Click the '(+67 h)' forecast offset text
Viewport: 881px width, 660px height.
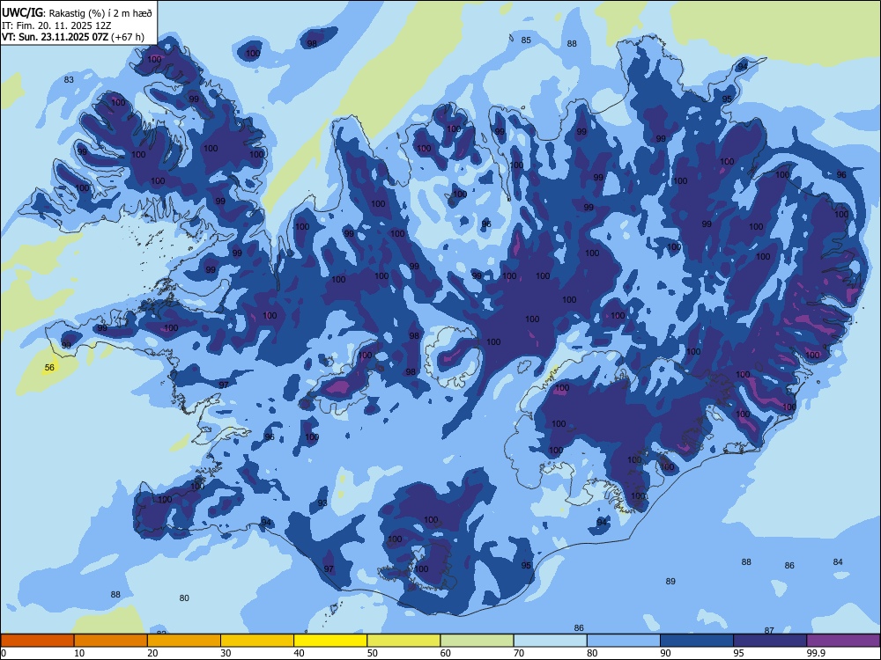pyautogui.click(x=128, y=37)
